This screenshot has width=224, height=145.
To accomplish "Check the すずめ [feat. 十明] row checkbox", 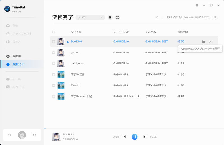I will click(x=53, y=97).
